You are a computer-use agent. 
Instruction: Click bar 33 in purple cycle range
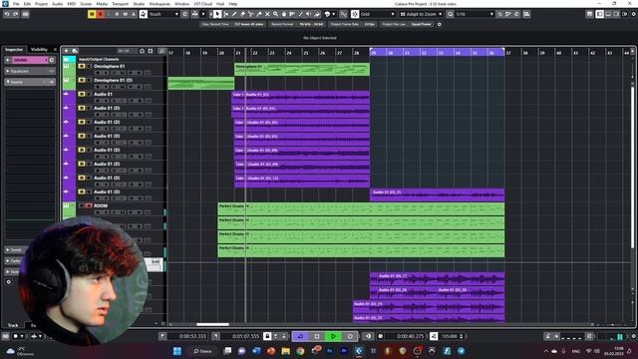coord(441,52)
